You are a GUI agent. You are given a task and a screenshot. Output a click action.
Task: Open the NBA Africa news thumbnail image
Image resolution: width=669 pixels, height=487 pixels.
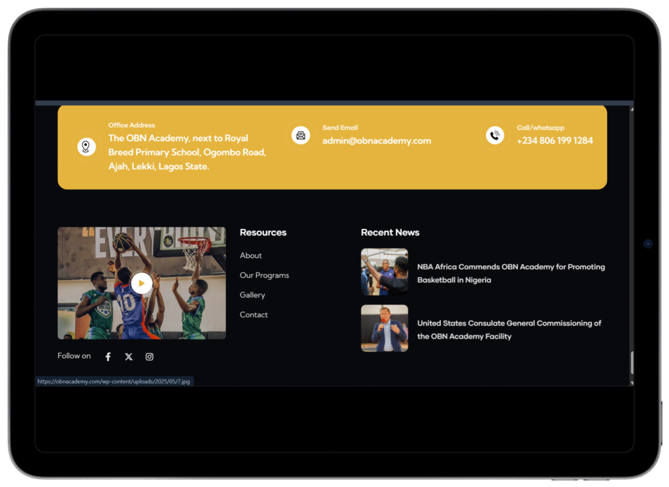(x=384, y=272)
